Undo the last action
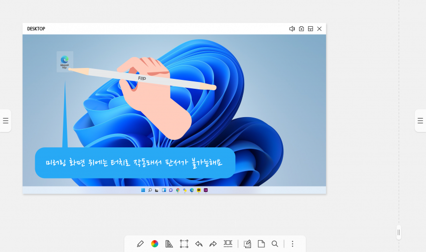 (199, 244)
